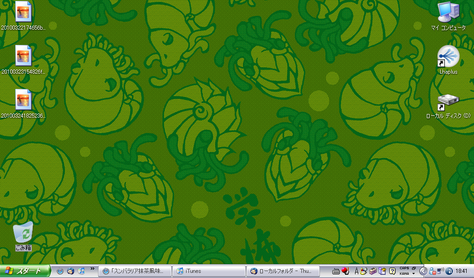The width and height of the screenshot is (474, 278).
Task: Click the Lhaplus label text
Action: pyautogui.click(x=448, y=72)
